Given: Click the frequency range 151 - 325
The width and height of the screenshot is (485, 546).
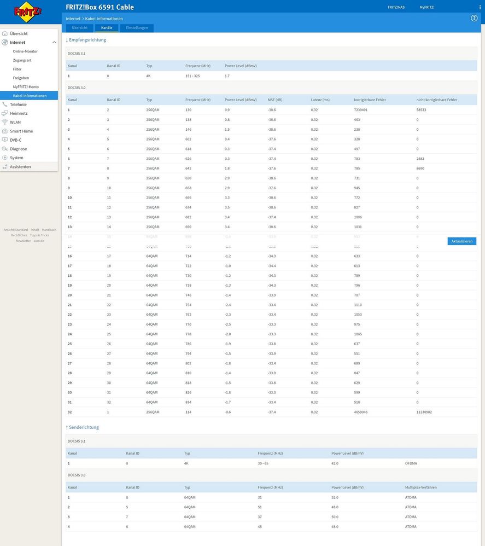Looking at the screenshot, I should click(x=192, y=76).
